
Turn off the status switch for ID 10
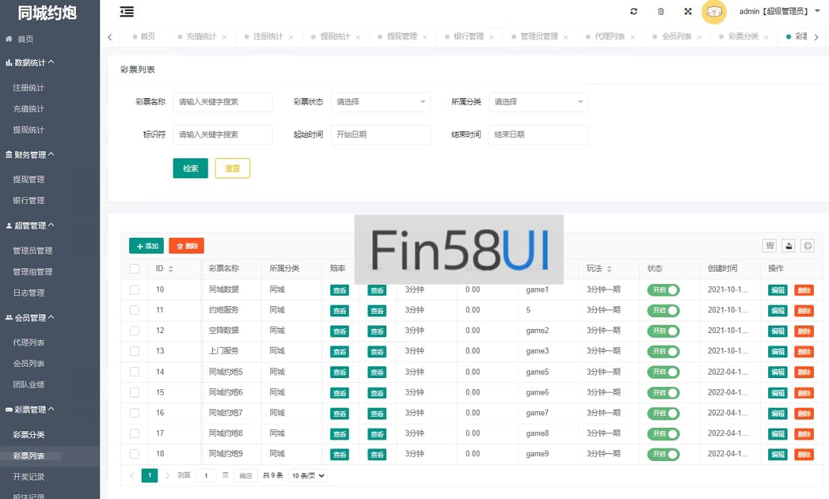(663, 290)
